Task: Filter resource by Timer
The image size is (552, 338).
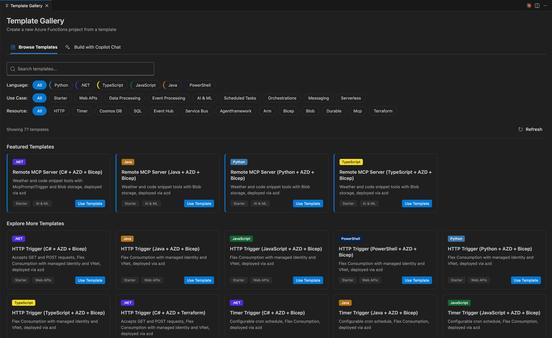Action: click(x=82, y=111)
